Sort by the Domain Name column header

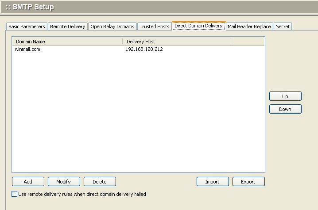tap(66, 42)
